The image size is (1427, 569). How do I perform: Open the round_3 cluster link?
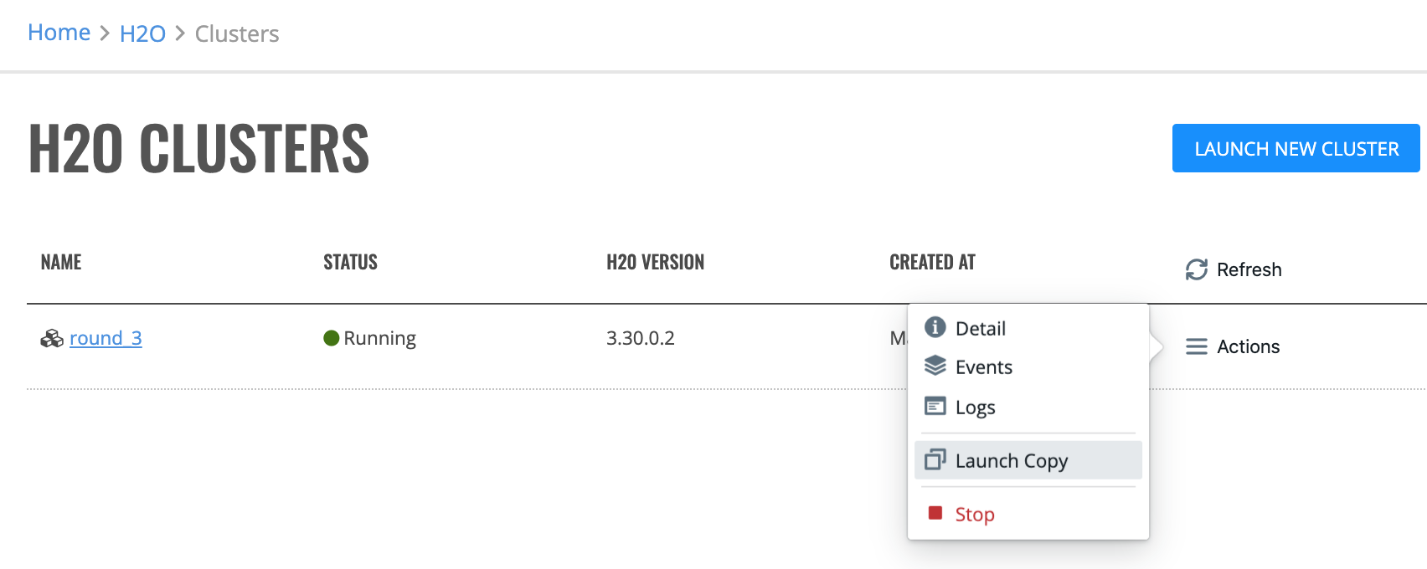[106, 338]
